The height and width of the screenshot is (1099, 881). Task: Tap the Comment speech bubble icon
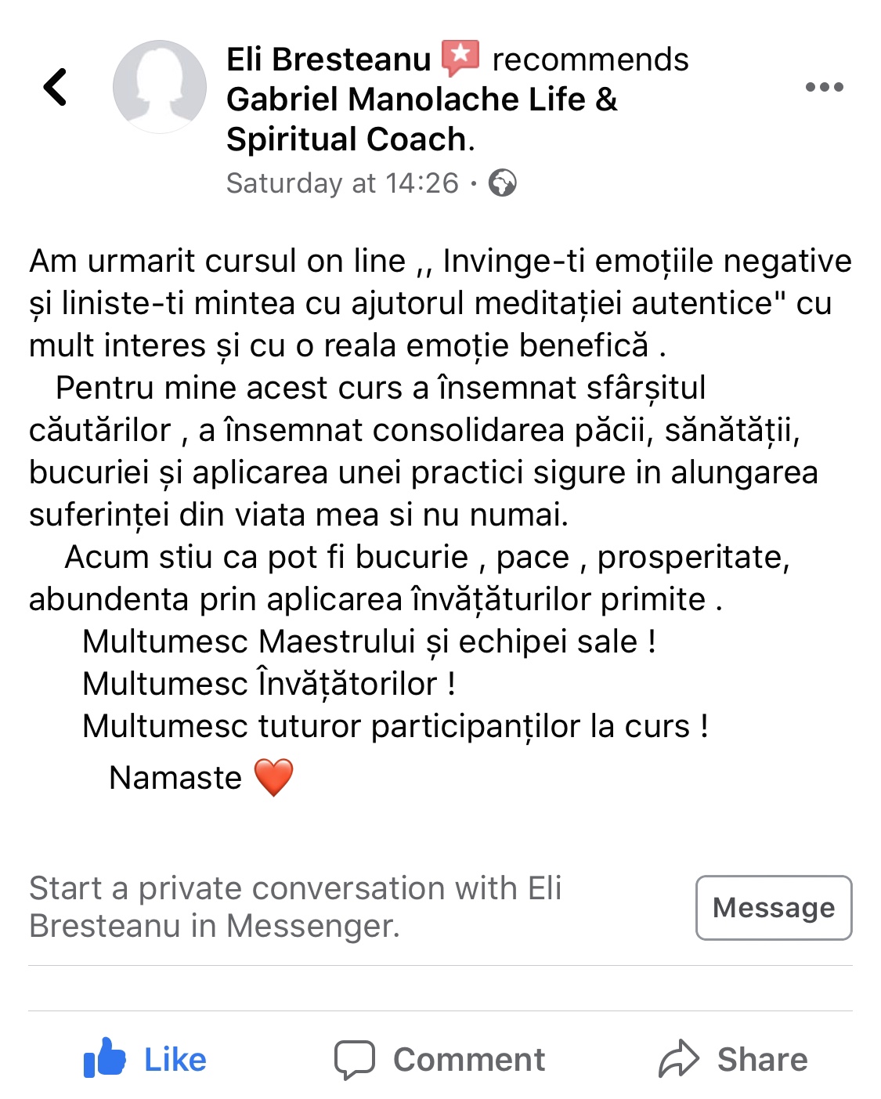coord(354,1060)
